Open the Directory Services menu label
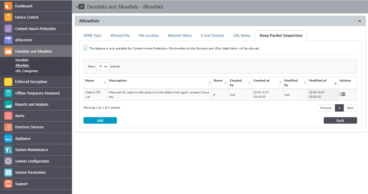Screen dimensions: 368x194 point(30,127)
